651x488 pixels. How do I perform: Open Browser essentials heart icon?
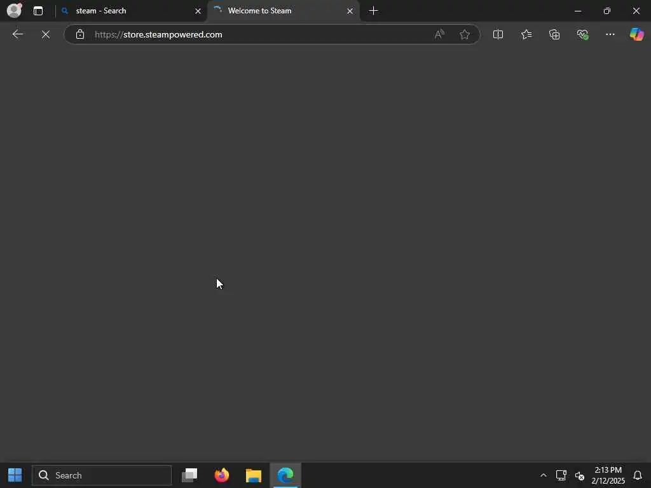pyautogui.click(x=582, y=34)
